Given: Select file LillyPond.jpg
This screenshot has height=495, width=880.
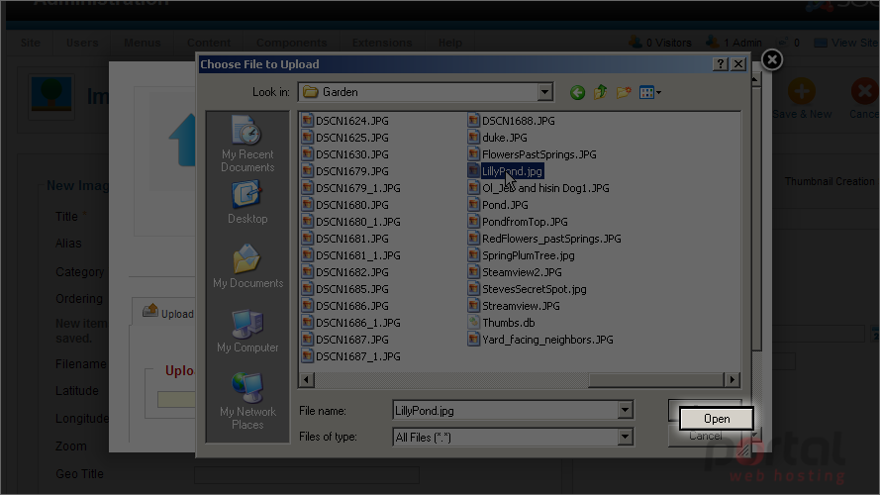Looking at the screenshot, I should (505, 171).
